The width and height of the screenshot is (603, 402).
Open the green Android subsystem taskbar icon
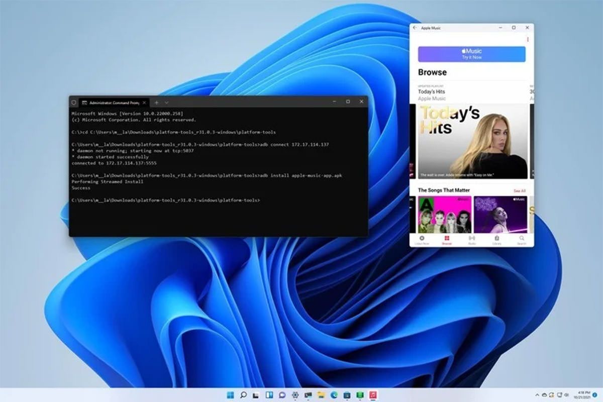pyautogui.click(x=360, y=395)
